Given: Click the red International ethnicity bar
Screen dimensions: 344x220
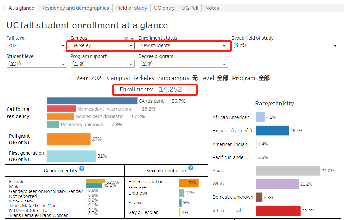Looking at the screenshot, I should (278, 211).
